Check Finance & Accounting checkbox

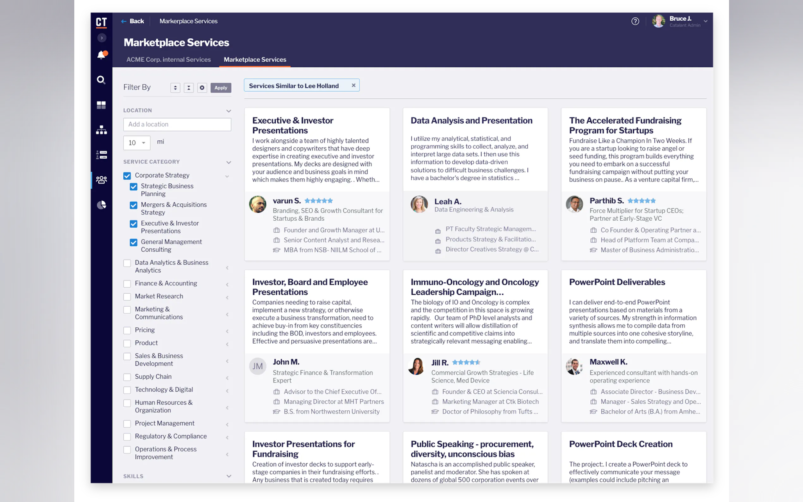tap(127, 284)
